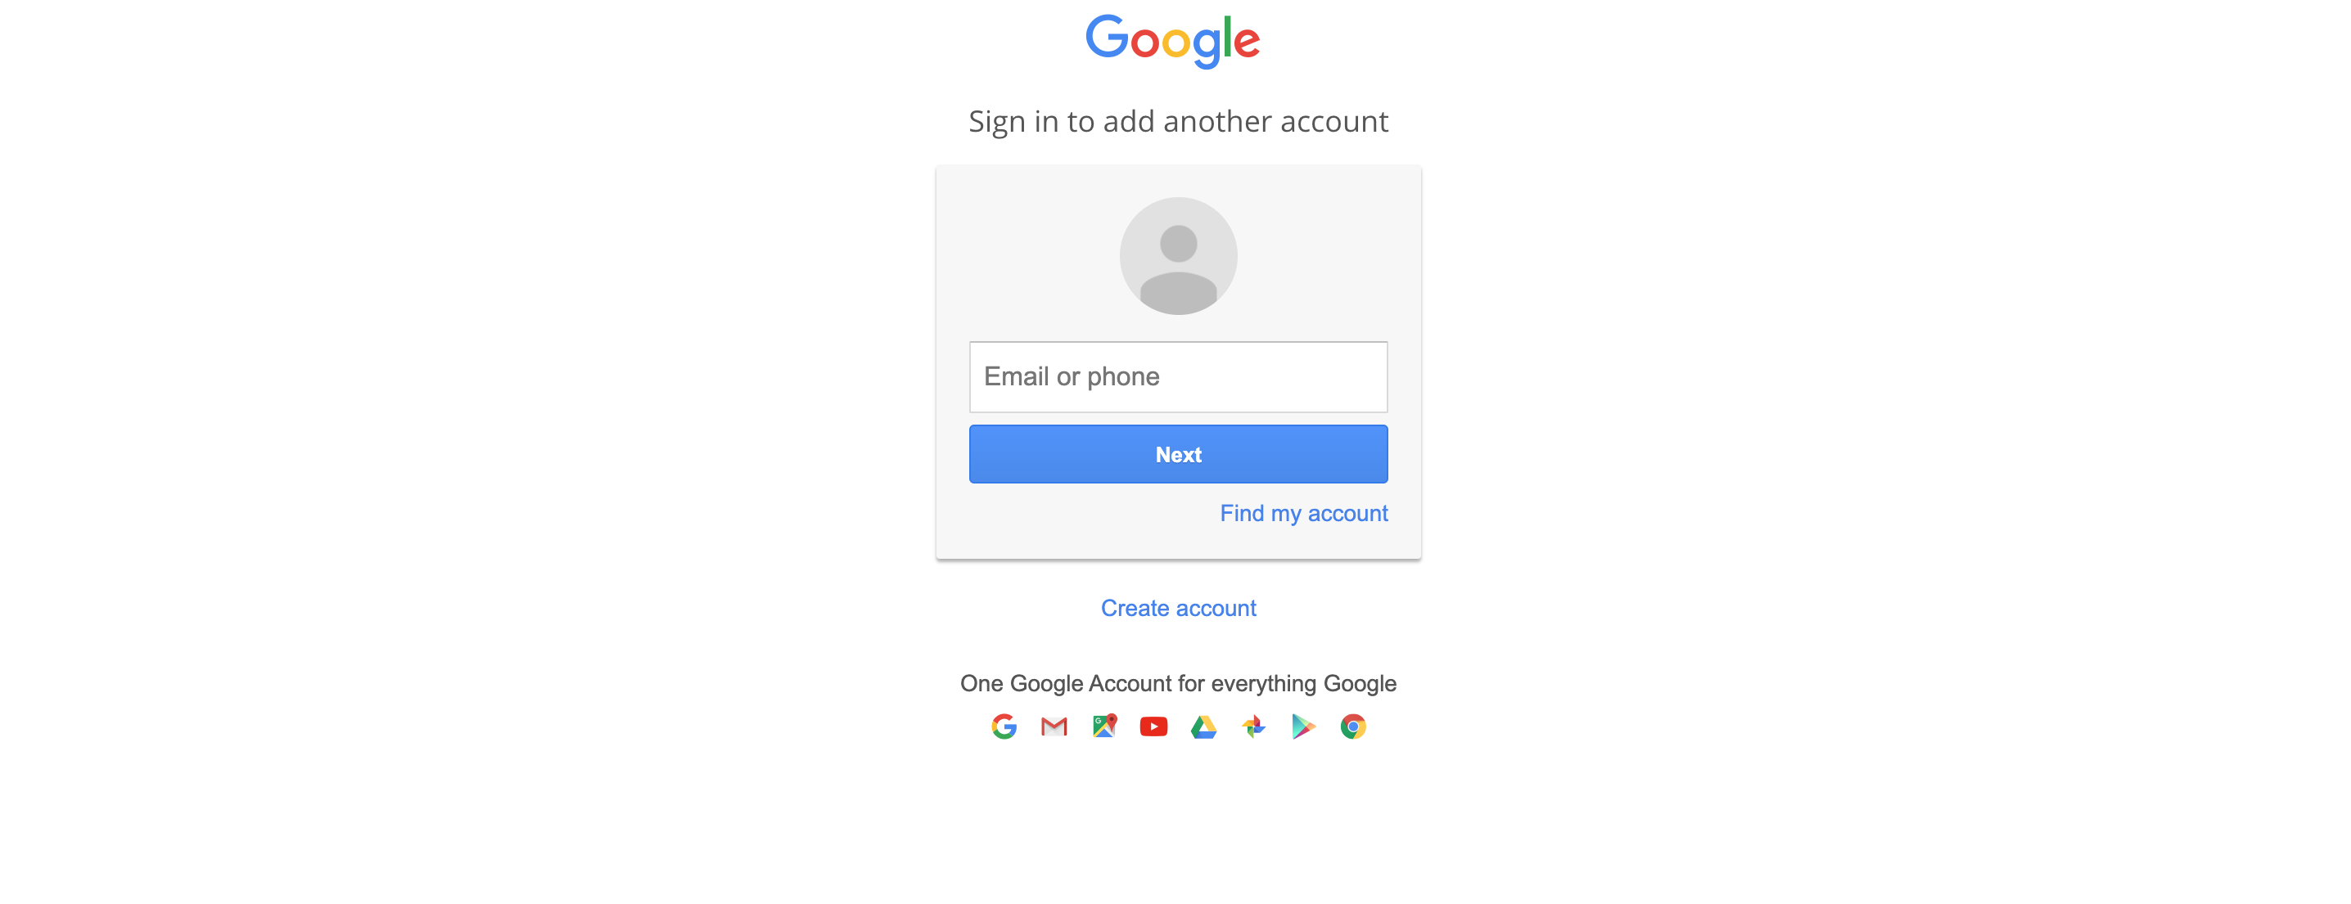2351x904 pixels.
Task: Click the Next button
Action: 1179,454
